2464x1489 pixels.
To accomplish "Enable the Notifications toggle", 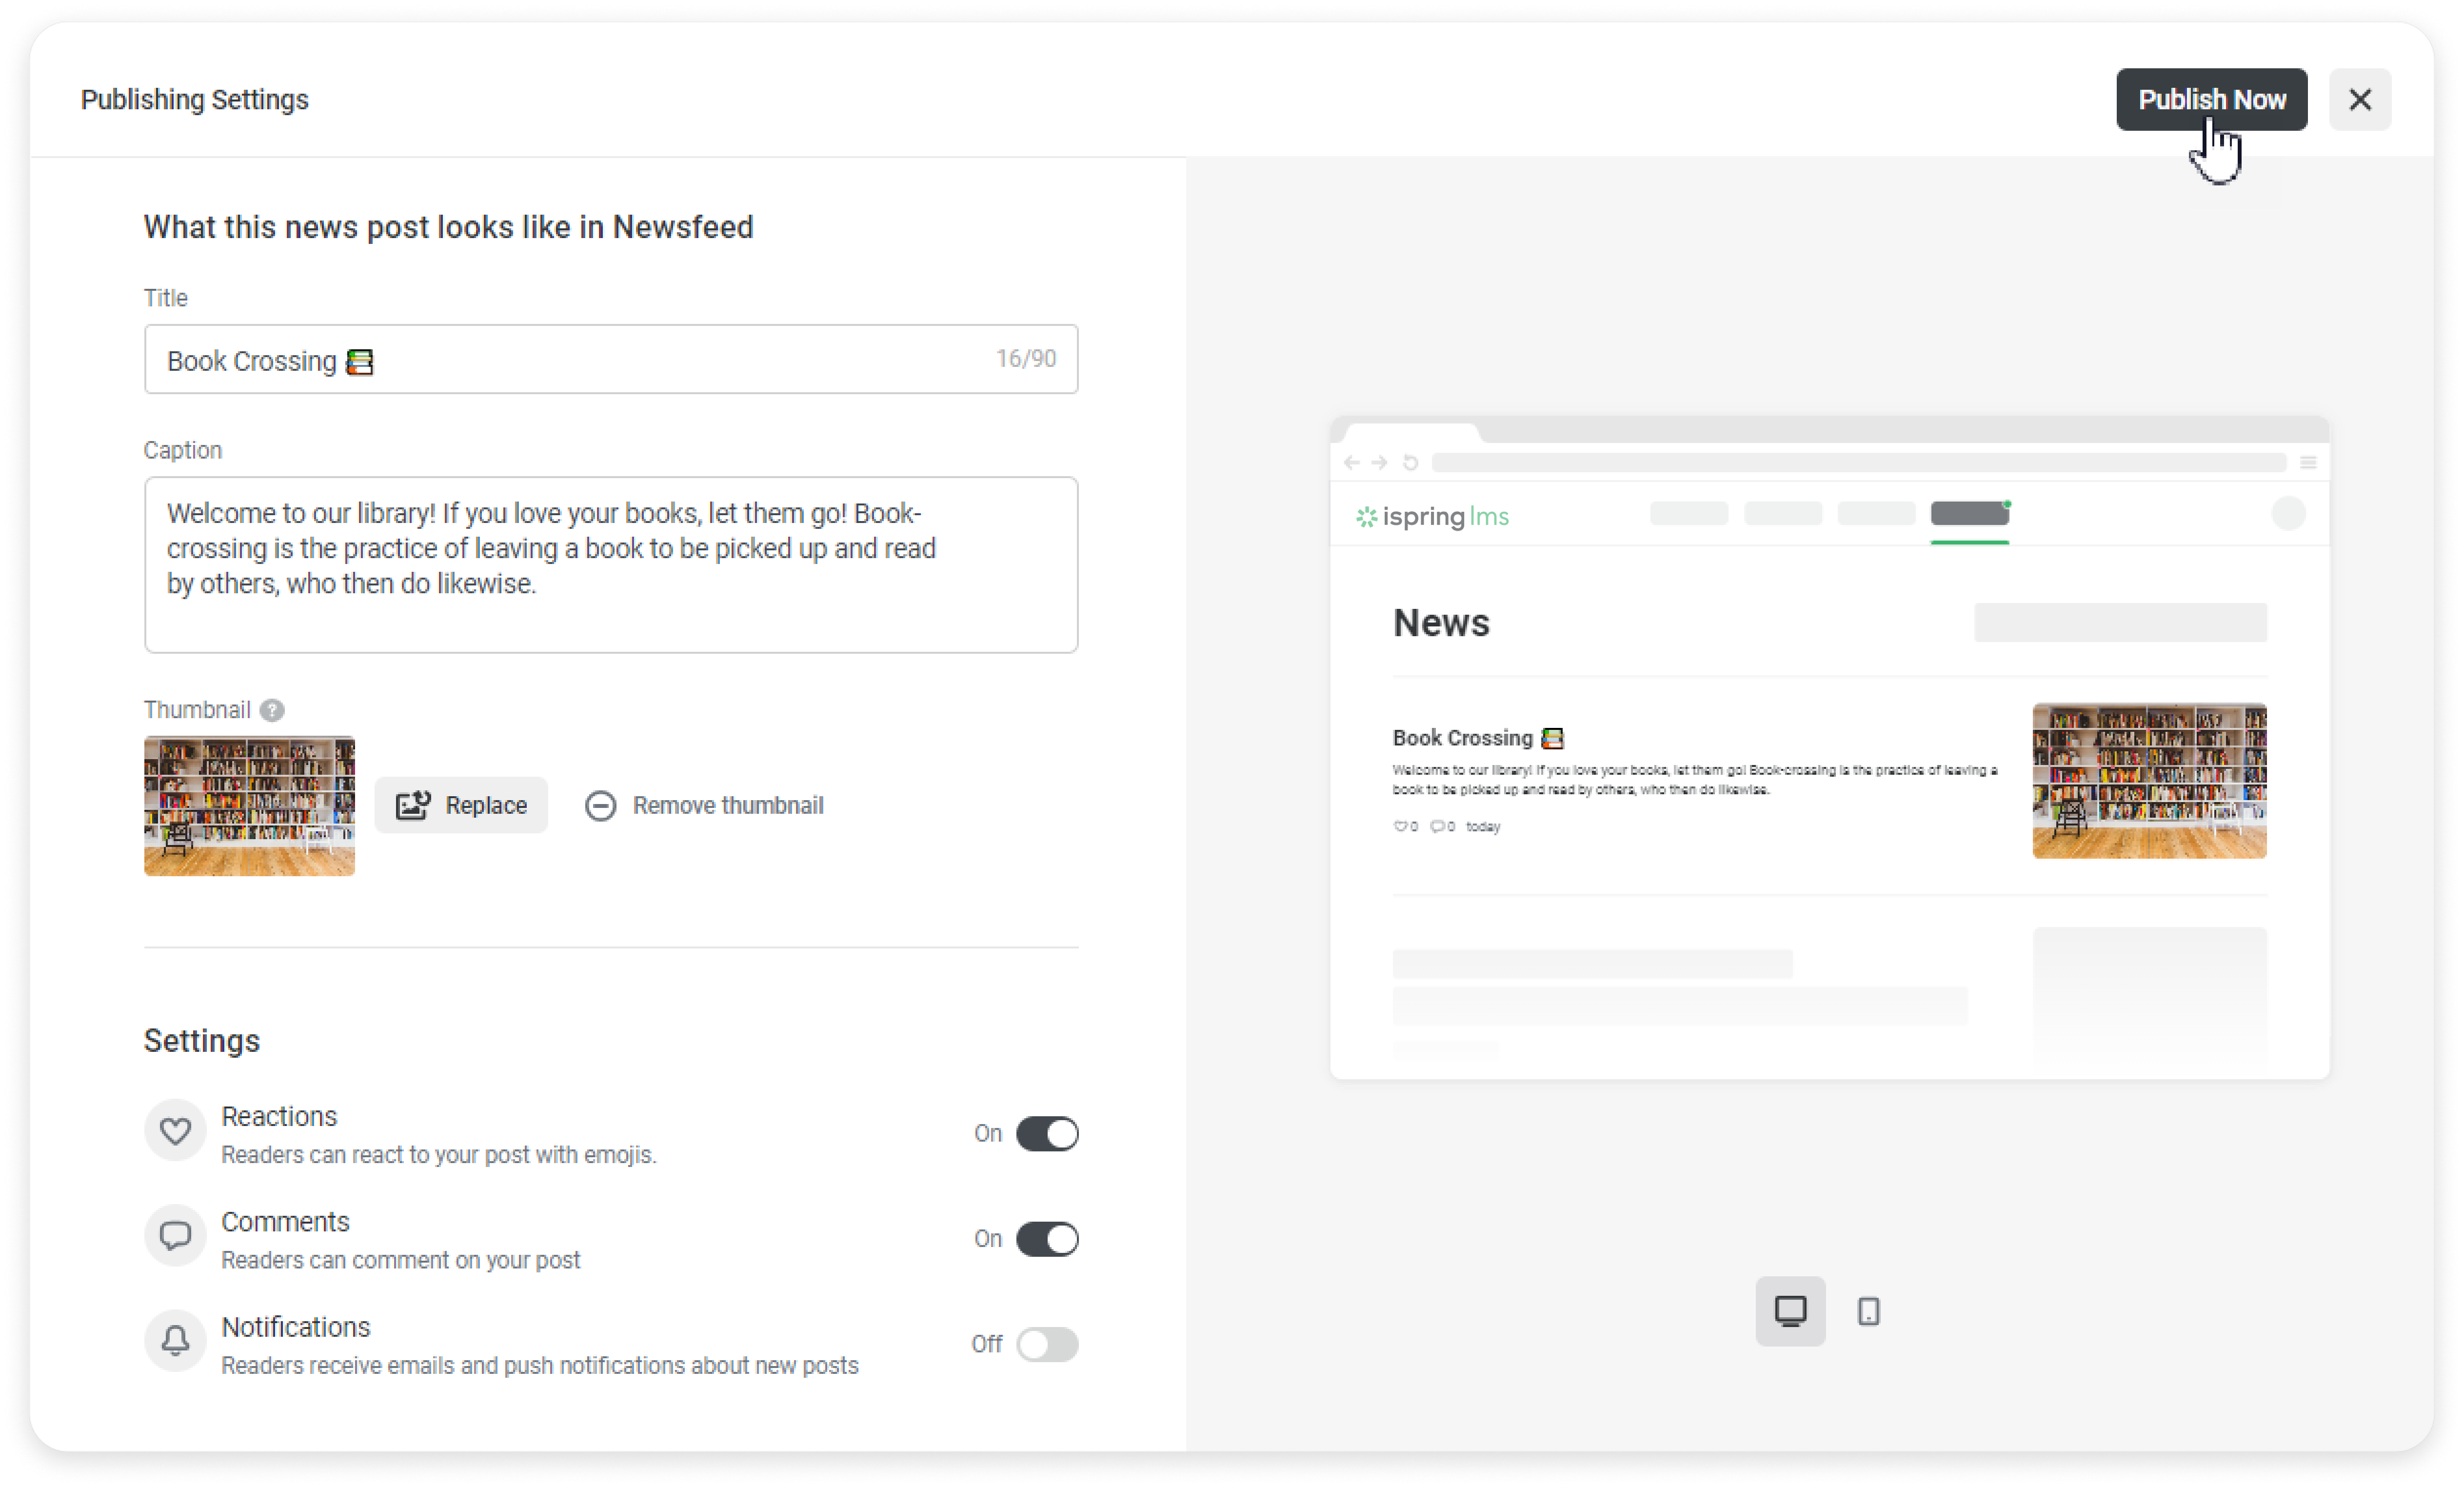I will 1046,1343.
